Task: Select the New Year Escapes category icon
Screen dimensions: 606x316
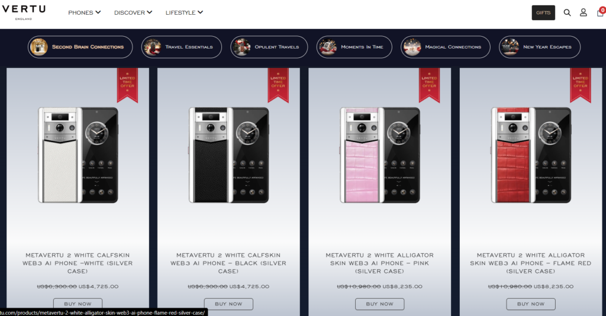Action: 510,47
